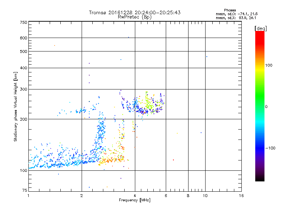This screenshot has width=284, height=213.
Task: Click the x-axis label '6'
Action: pyautogui.click(x=166, y=196)
